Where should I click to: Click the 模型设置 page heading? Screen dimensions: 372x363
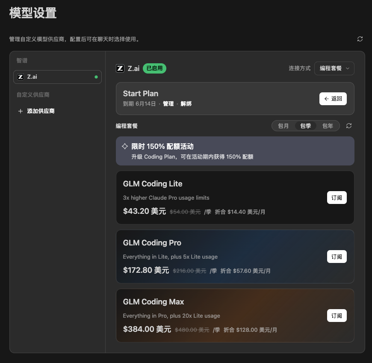pyautogui.click(x=33, y=13)
